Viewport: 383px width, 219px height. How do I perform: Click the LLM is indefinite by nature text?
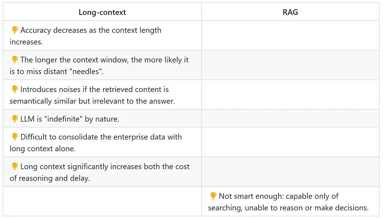pyautogui.click(x=70, y=119)
